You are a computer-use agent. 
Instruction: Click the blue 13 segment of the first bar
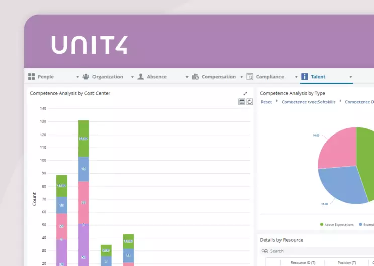tap(61, 205)
